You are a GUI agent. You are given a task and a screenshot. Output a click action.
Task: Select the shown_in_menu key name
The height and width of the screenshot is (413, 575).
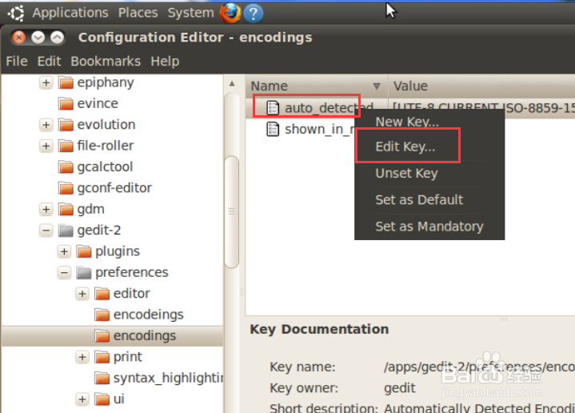pos(319,129)
